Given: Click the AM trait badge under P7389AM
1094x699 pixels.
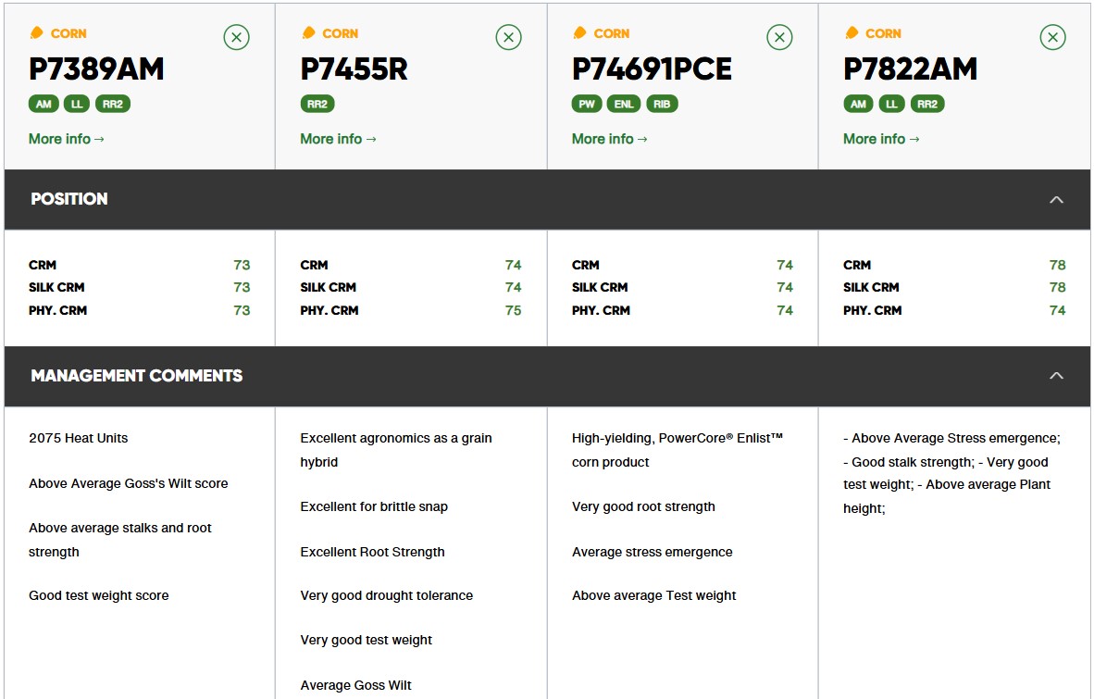Looking at the screenshot, I should point(44,105).
